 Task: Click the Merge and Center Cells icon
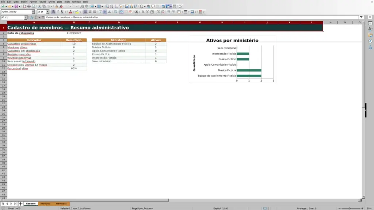[121, 12]
